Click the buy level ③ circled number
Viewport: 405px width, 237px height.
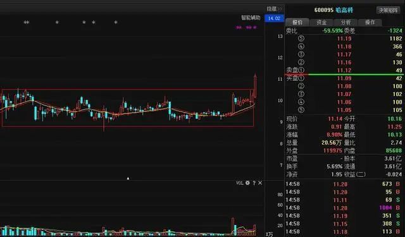pos(301,94)
